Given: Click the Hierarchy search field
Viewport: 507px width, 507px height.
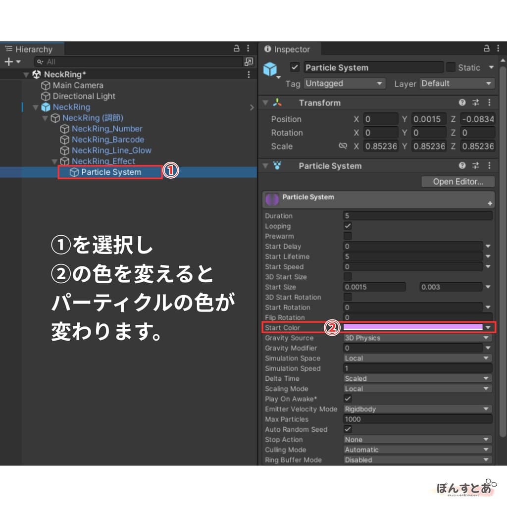Looking at the screenshot, I should point(138,61).
